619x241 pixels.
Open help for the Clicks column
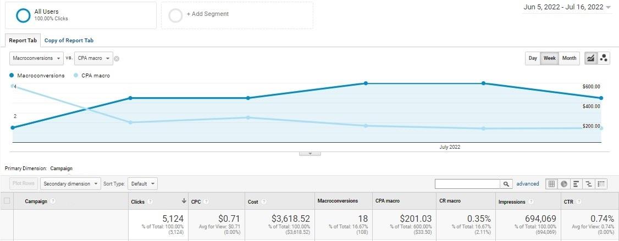[151, 201]
